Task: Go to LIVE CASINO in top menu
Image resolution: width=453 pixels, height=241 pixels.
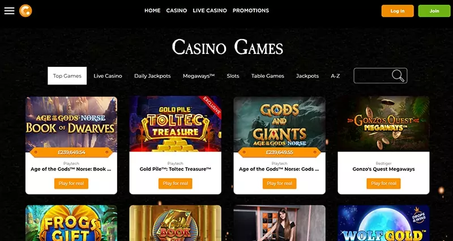Action: 210,11
